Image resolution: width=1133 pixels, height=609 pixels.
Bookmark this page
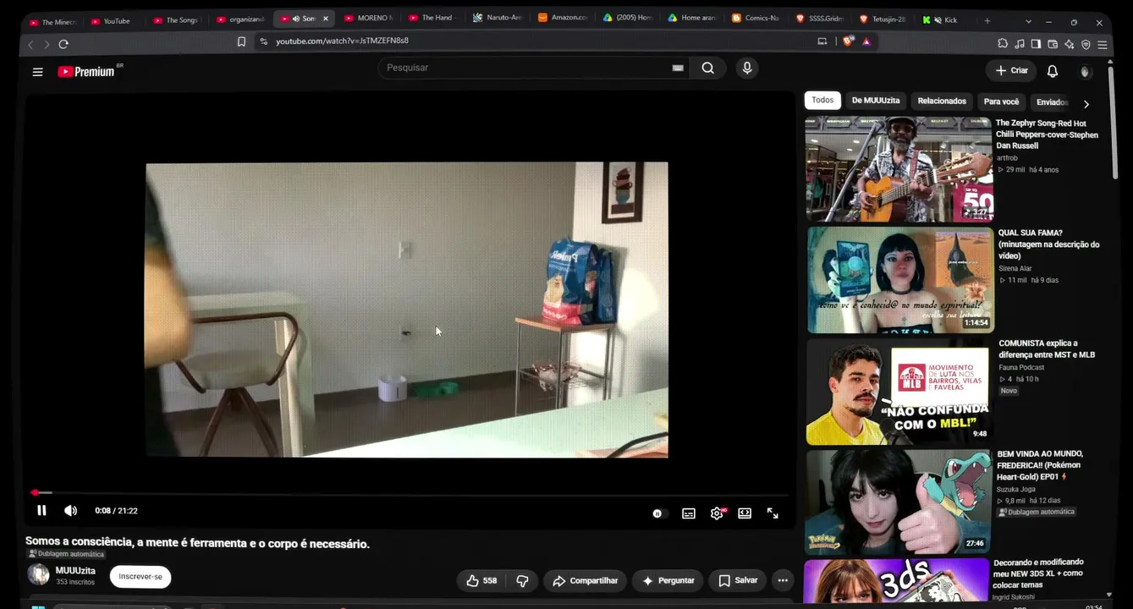[242, 41]
